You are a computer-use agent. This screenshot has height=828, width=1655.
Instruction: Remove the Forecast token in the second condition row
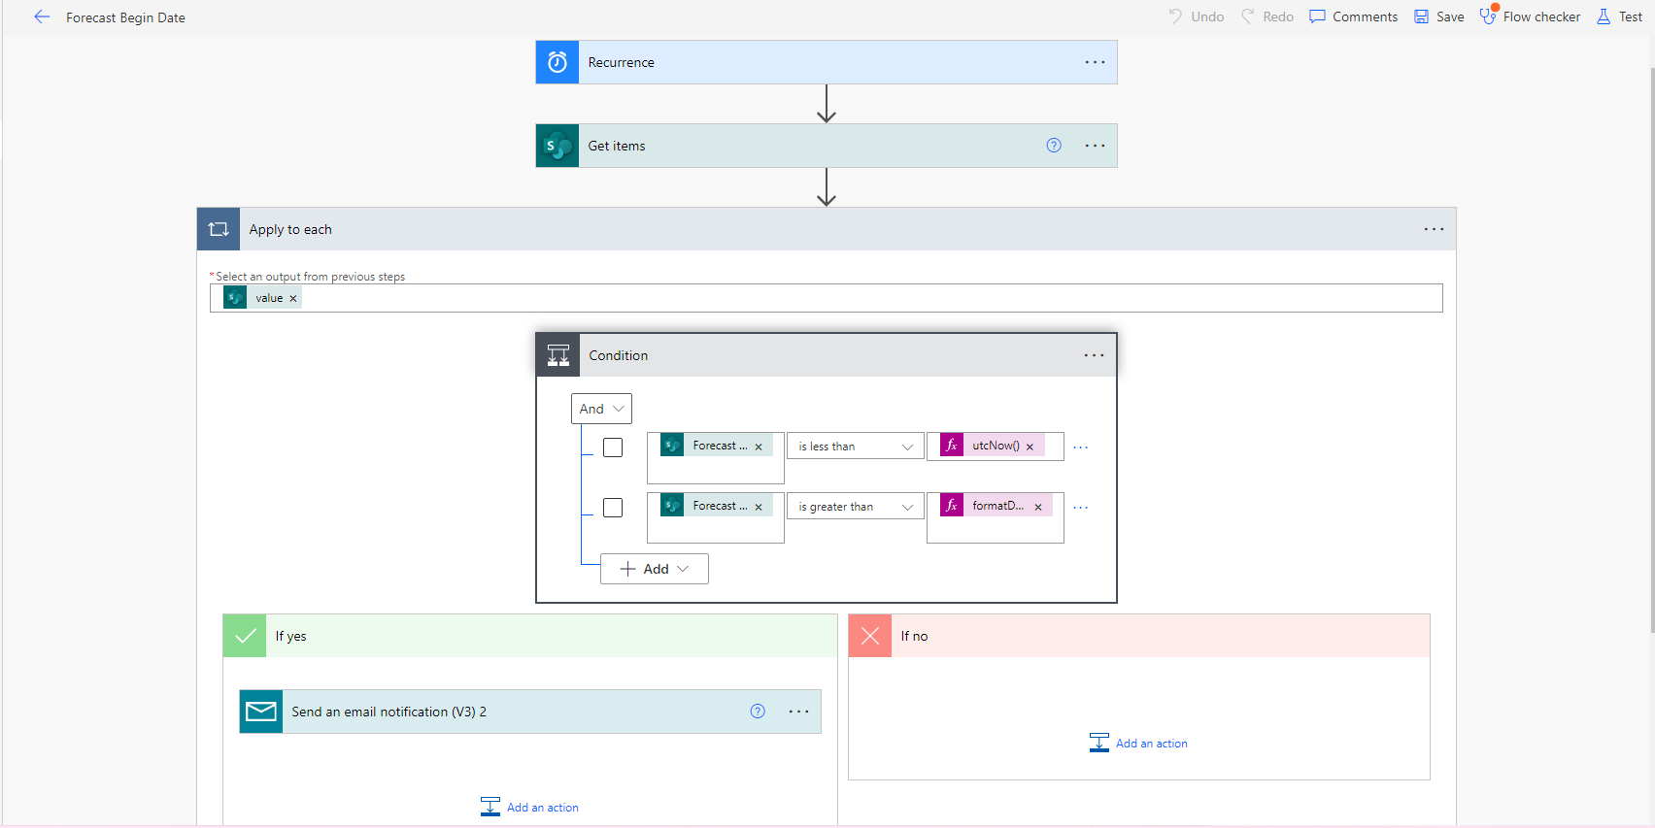(759, 507)
